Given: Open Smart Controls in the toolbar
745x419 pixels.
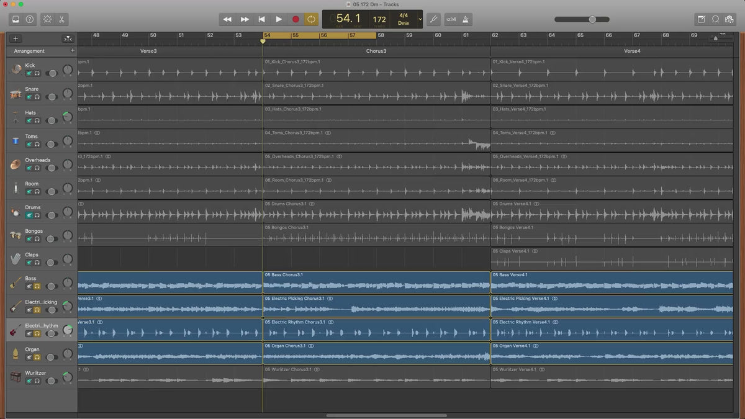Looking at the screenshot, I should [x=47, y=19].
